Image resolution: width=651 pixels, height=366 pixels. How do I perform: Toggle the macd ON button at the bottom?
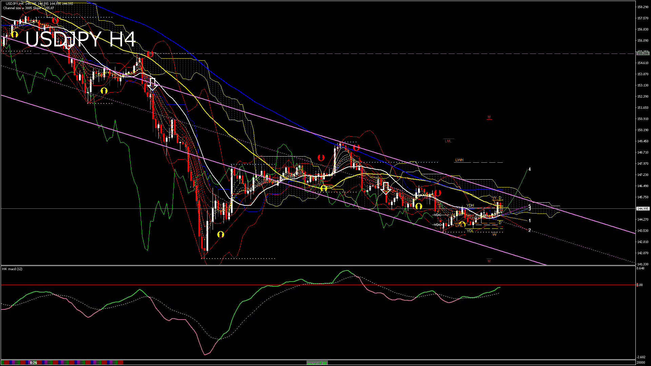tap(317, 363)
